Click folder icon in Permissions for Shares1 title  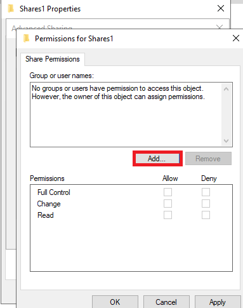tap(26, 39)
